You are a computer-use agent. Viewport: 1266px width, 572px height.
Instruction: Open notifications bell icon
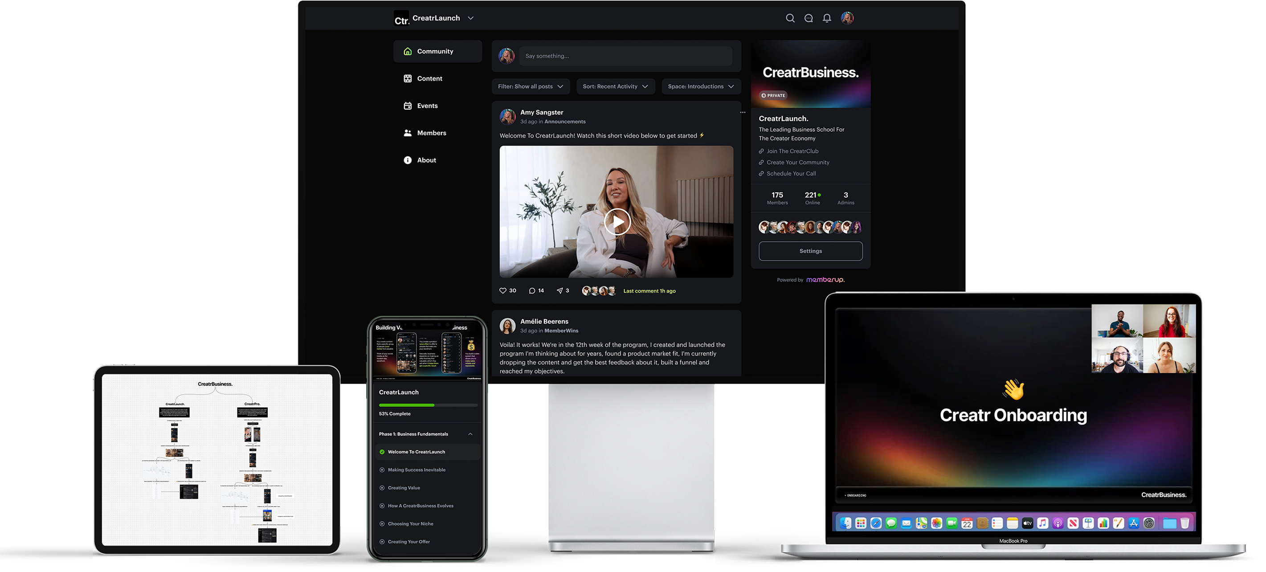point(827,18)
